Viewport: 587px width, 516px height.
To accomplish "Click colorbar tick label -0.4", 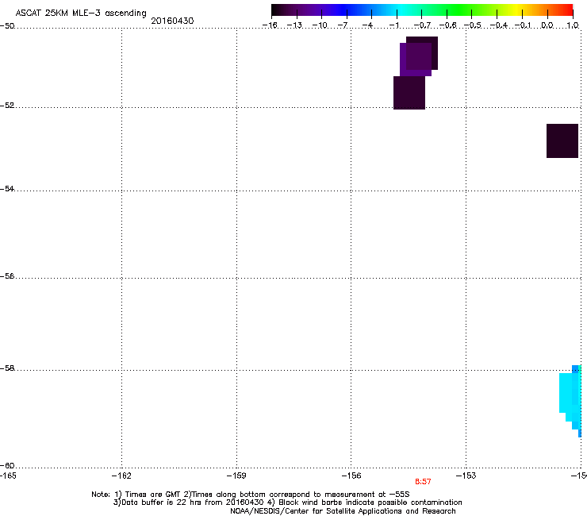I will [498, 25].
